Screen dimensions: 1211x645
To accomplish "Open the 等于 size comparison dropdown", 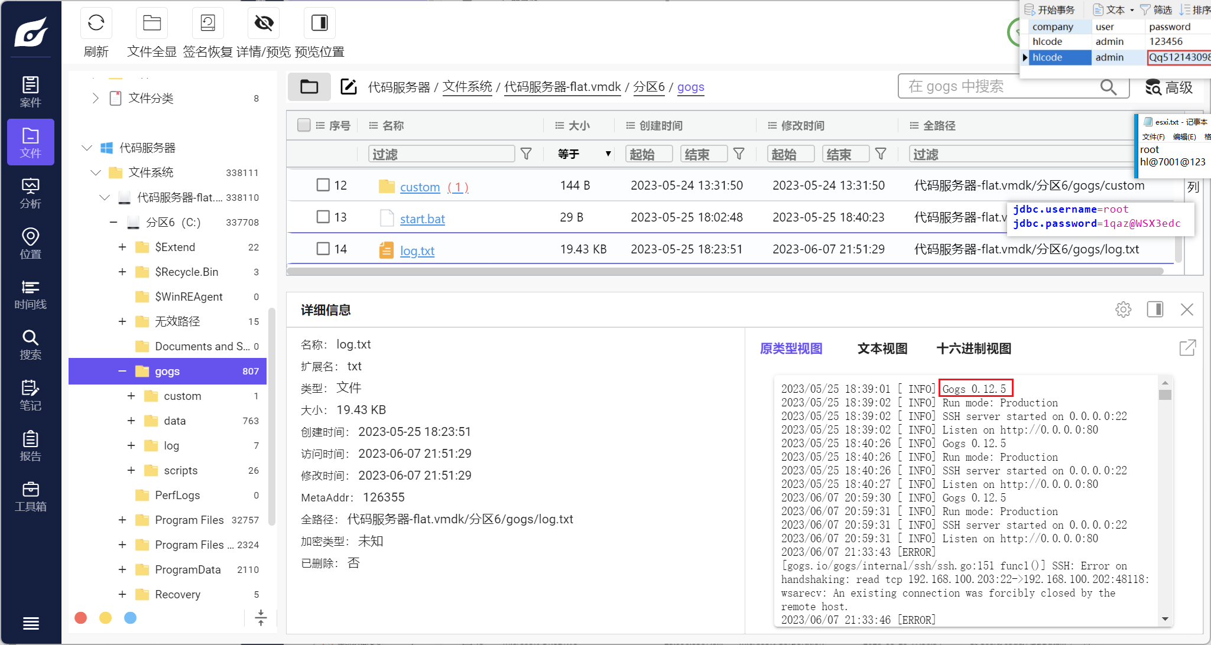I will pyautogui.click(x=584, y=154).
